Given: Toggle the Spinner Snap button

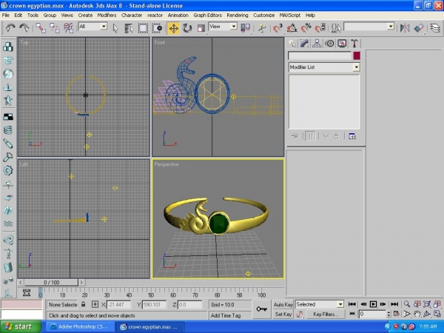Looking at the screenshot, I should point(320,28).
